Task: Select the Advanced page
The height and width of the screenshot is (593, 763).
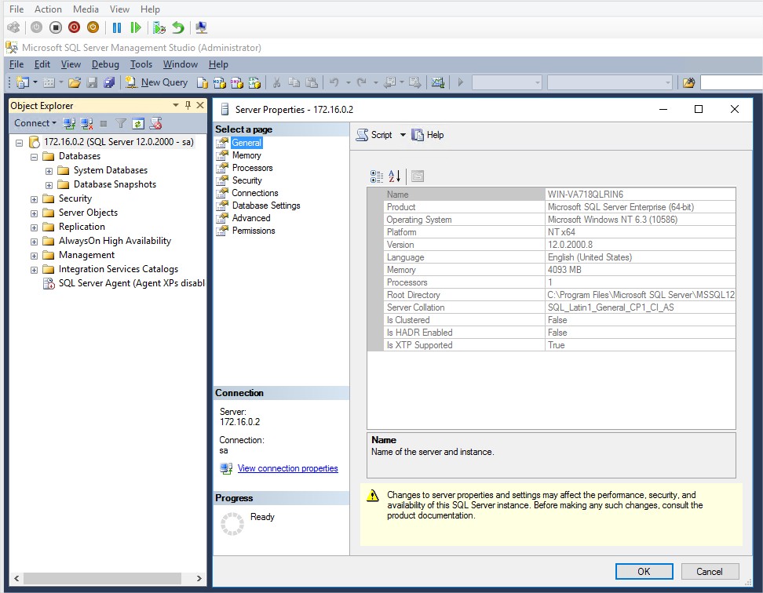Action: (251, 218)
